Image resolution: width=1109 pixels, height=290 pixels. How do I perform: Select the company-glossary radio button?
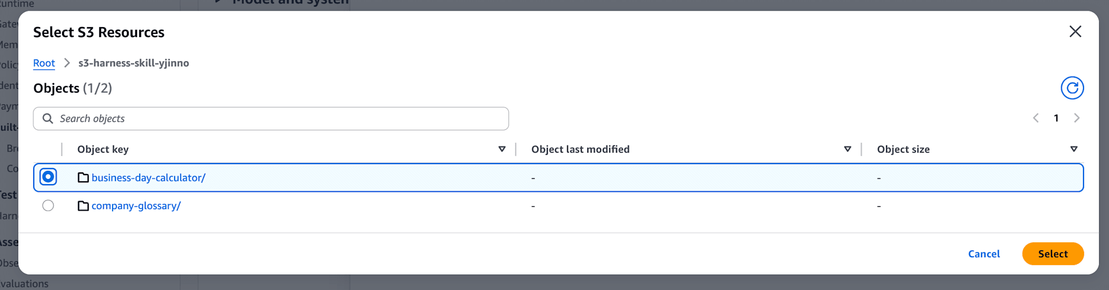[x=48, y=206]
